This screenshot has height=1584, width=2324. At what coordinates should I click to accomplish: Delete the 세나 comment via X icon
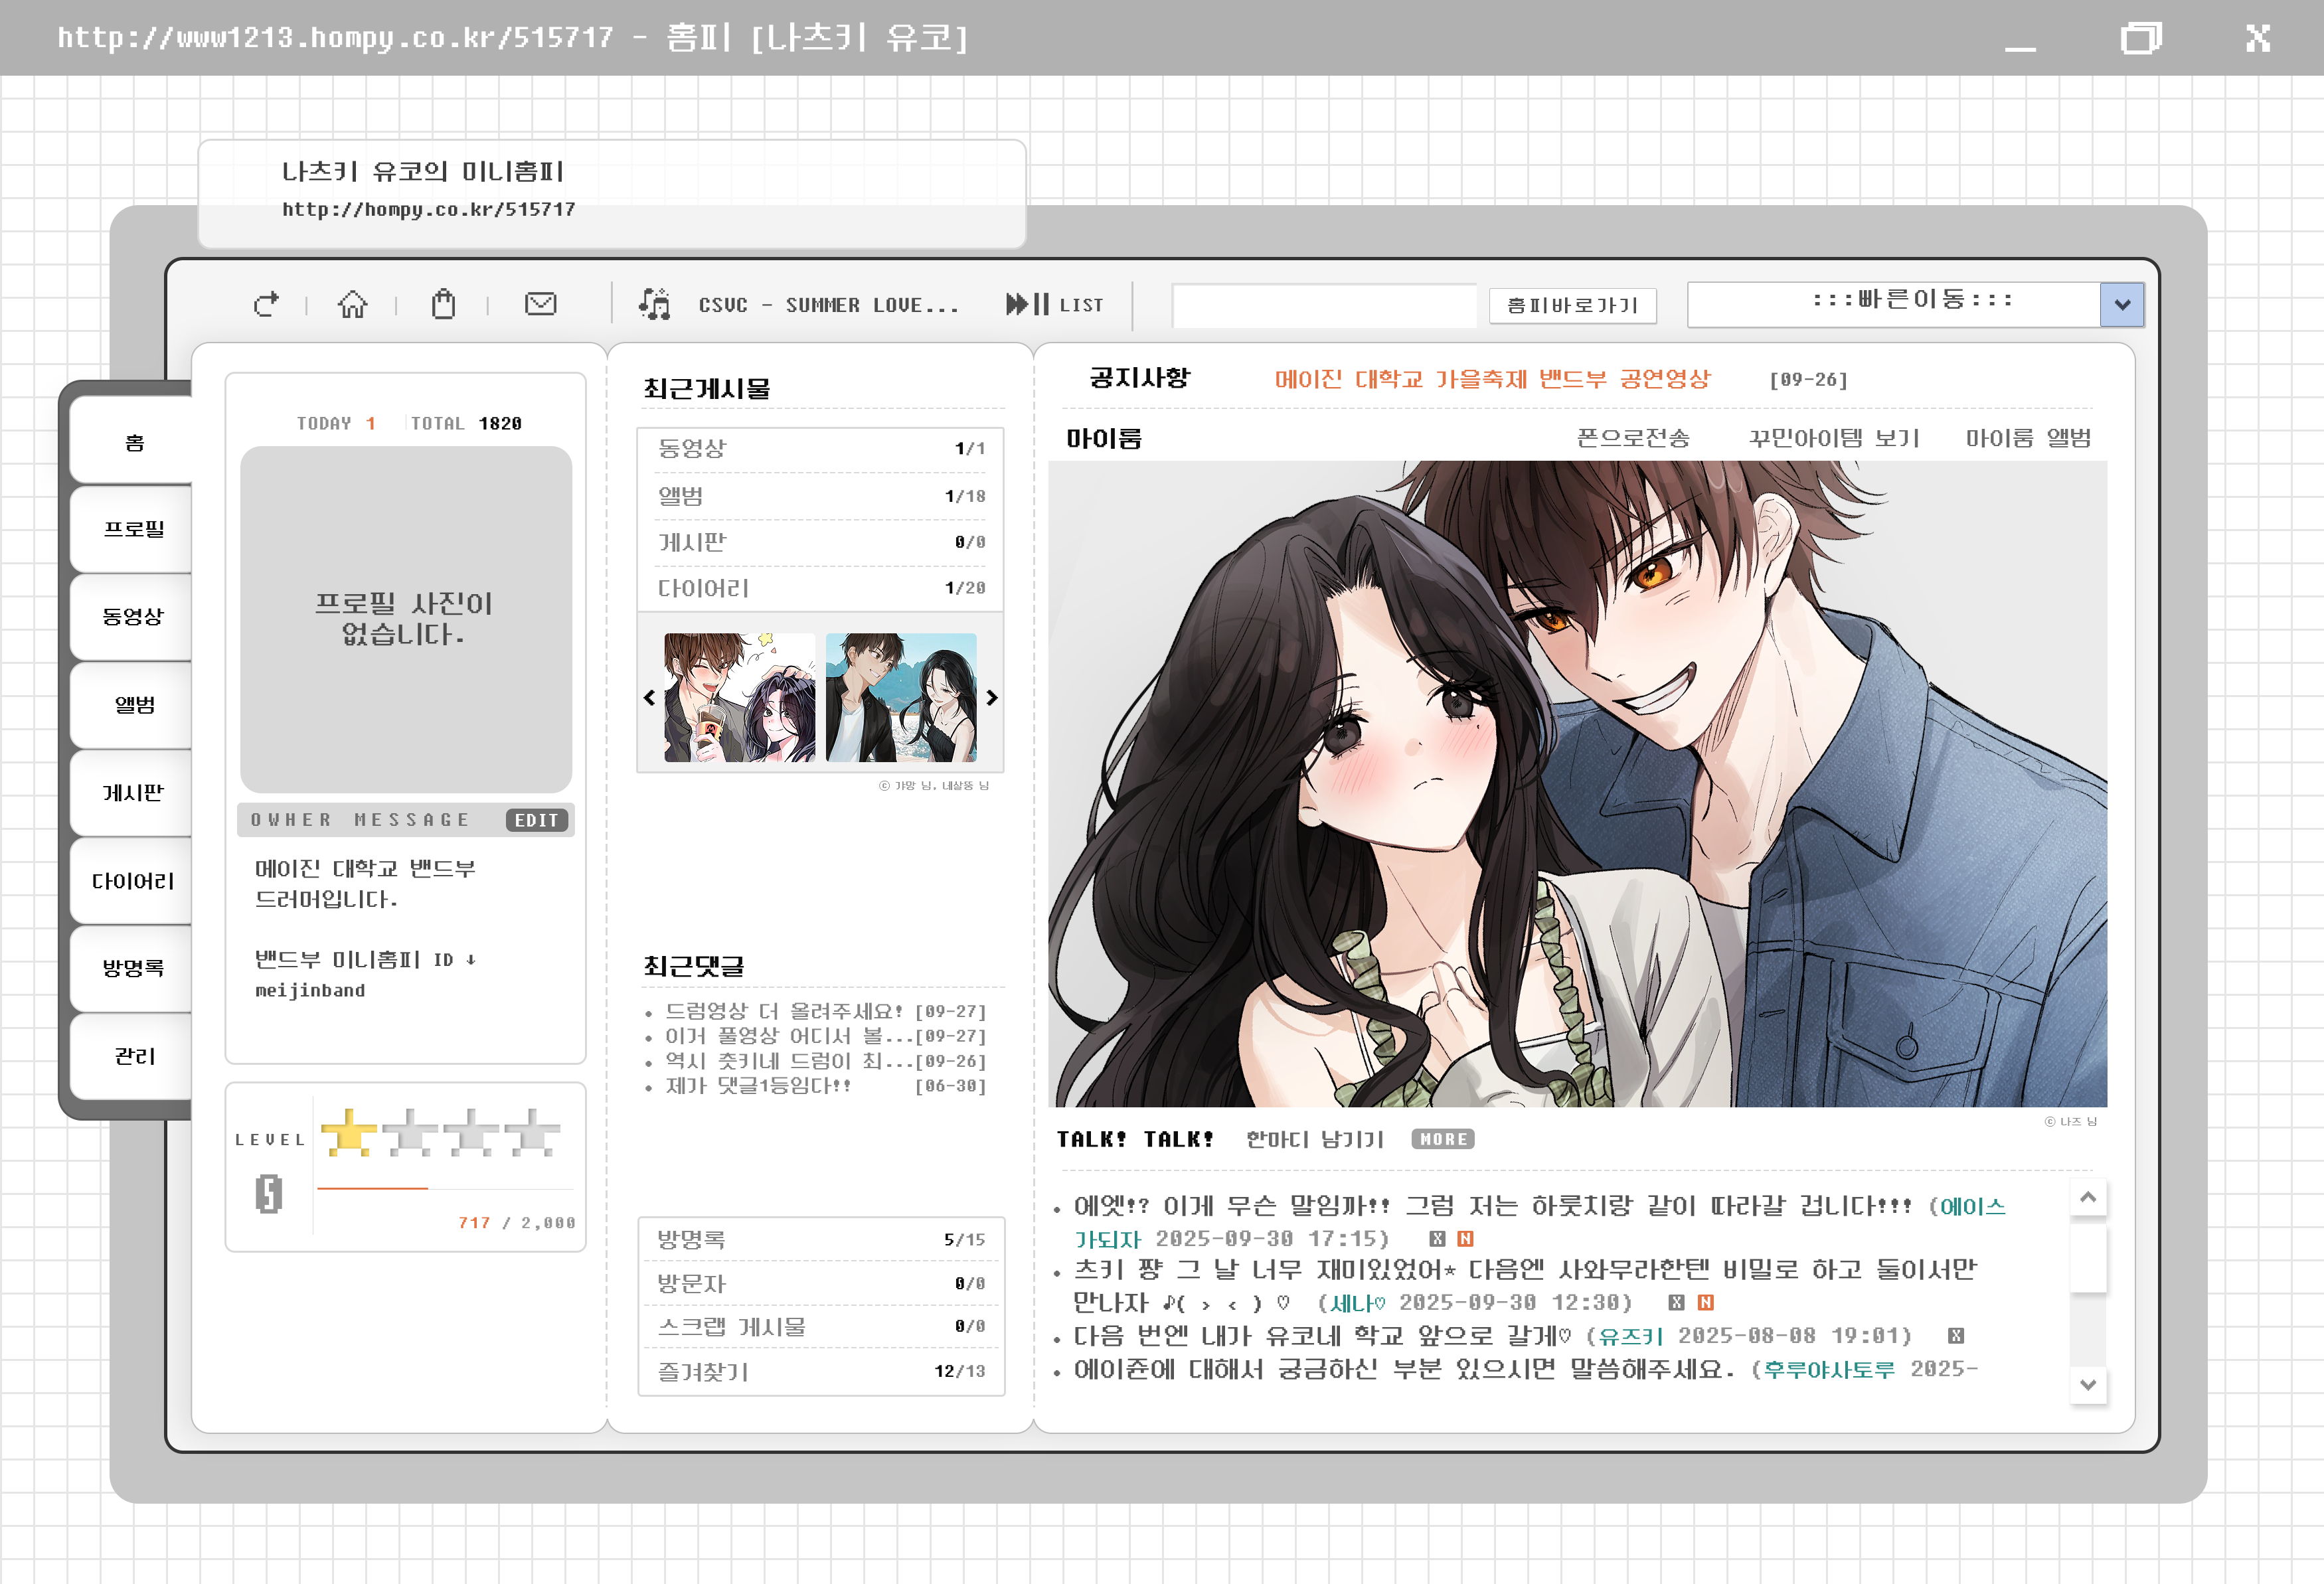pos(1677,1302)
